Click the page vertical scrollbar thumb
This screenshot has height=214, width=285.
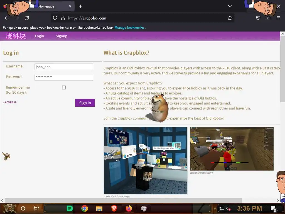point(282,69)
